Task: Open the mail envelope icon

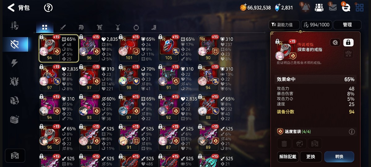Action: click(x=333, y=8)
